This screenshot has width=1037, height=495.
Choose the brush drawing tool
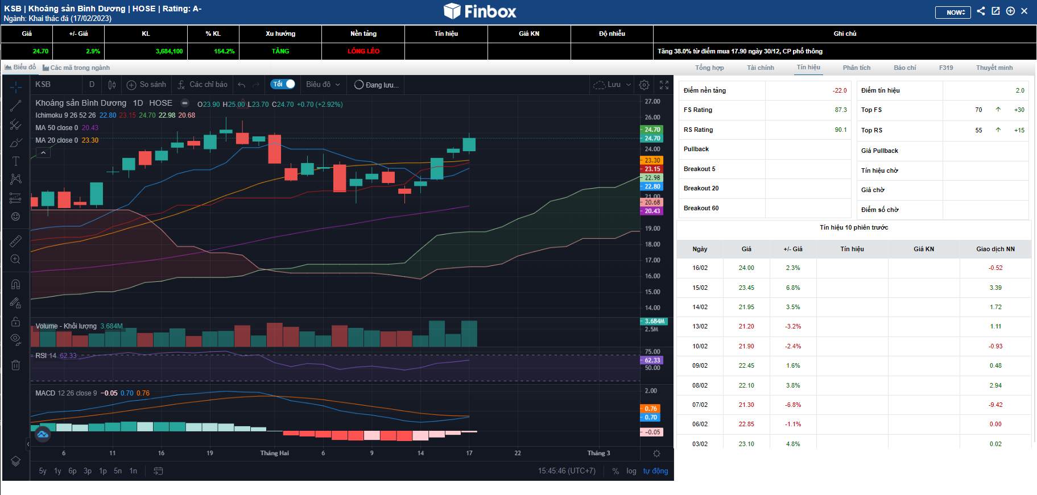point(16,143)
